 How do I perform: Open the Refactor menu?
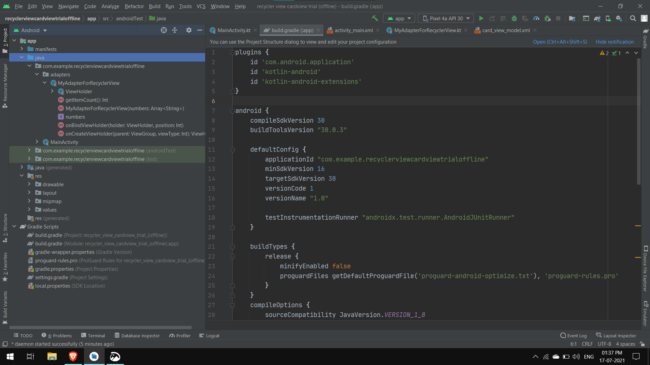134,6
